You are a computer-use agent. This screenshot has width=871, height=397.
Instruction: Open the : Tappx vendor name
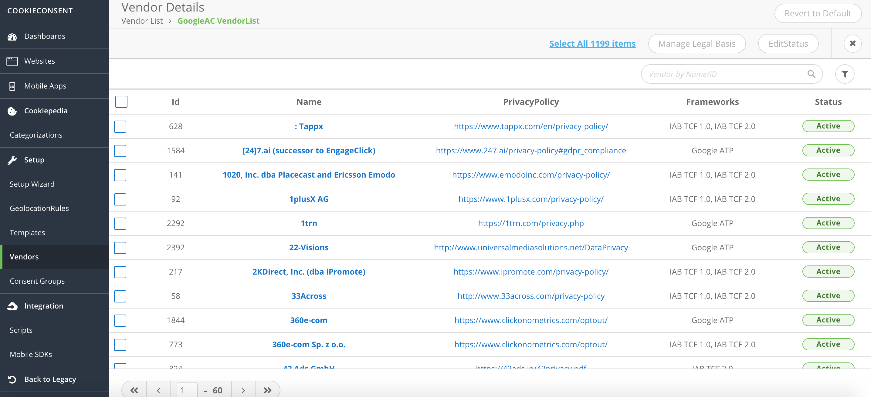coord(309,126)
